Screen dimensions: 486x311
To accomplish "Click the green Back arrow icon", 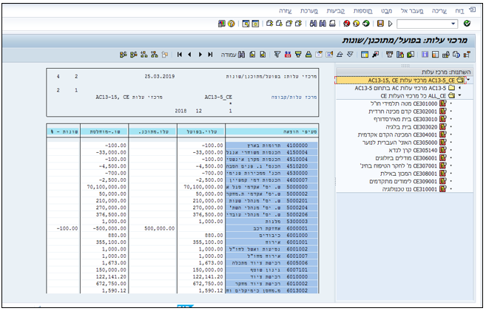I will pyautogui.click(x=366, y=24).
